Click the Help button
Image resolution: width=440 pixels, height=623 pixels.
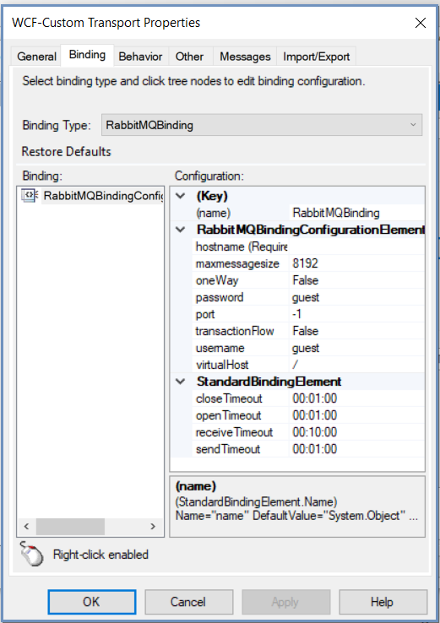tap(383, 602)
